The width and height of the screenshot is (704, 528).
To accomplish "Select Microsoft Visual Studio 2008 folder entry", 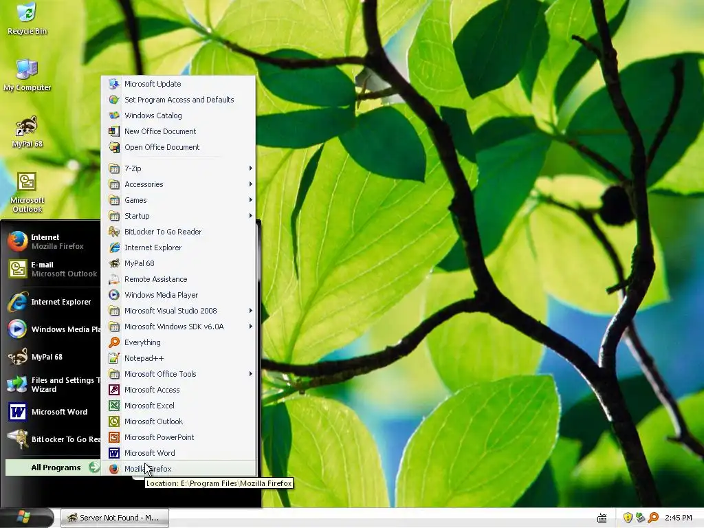I will pyautogui.click(x=179, y=311).
